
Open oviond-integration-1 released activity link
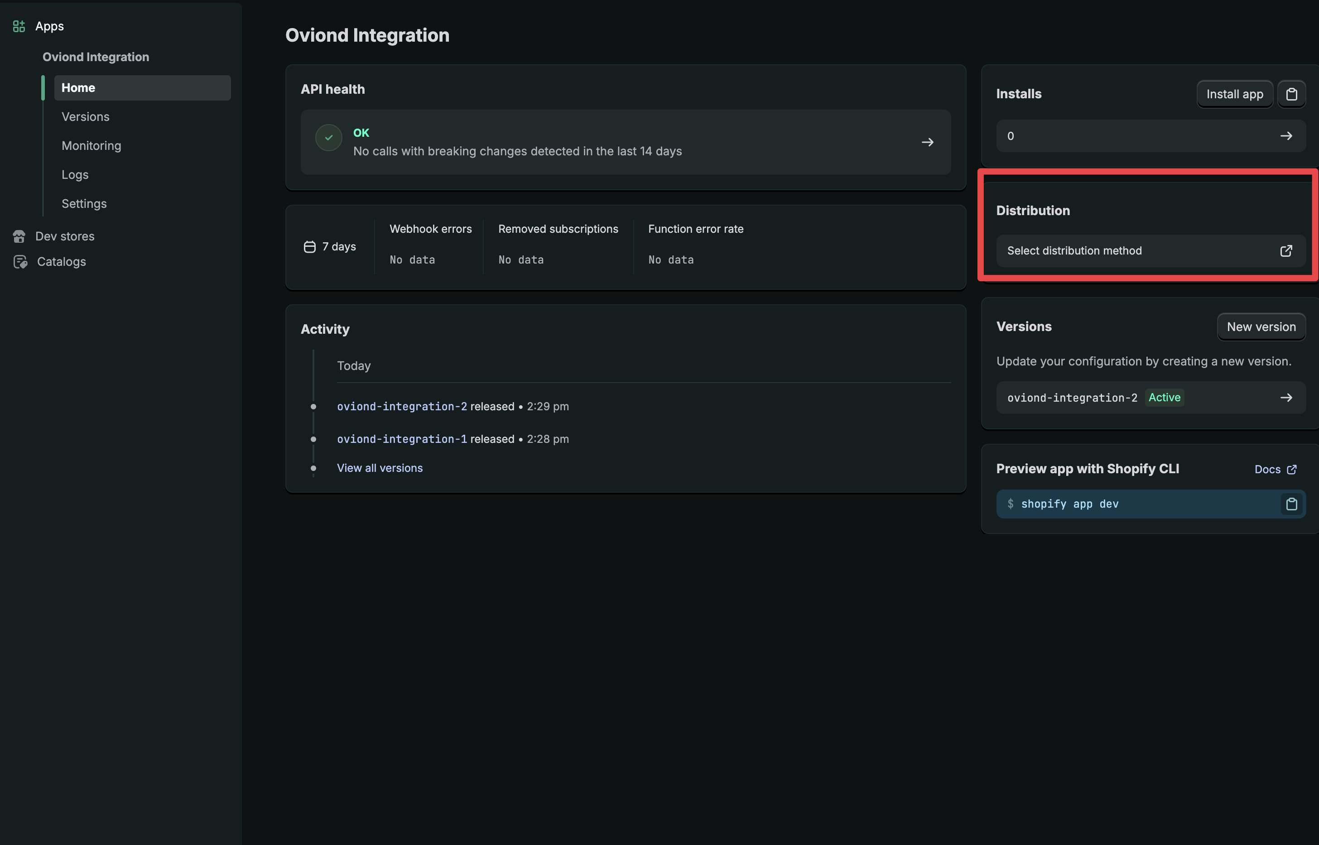click(402, 439)
